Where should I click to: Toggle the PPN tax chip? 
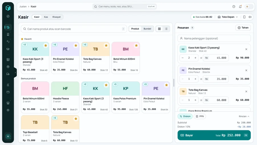[200, 116]
